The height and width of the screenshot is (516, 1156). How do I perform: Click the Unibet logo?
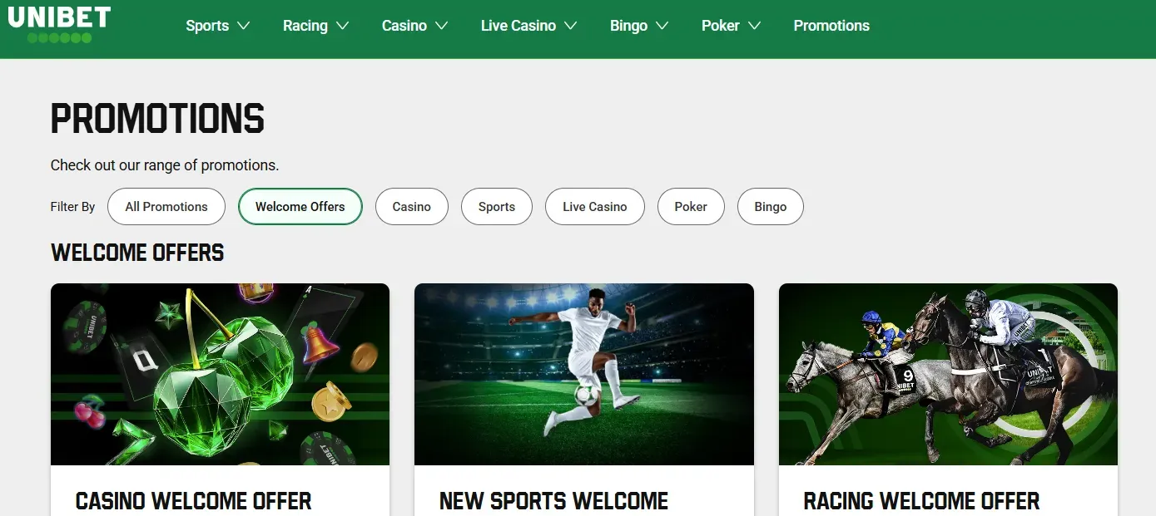(x=59, y=23)
